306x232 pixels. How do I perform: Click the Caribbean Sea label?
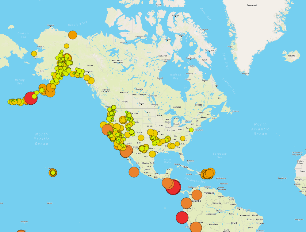pyautogui.click(x=195, y=180)
